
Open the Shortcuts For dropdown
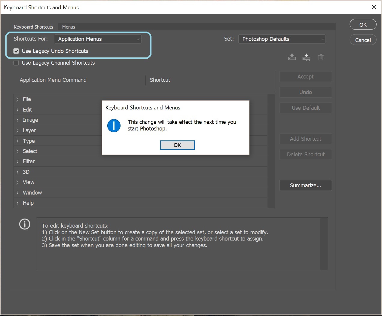coord(98,39)
